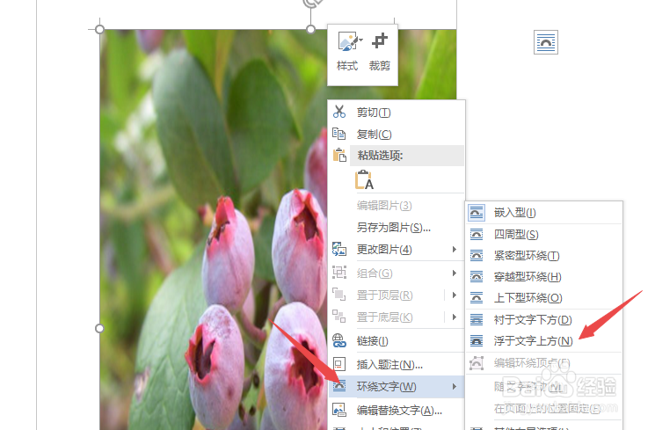The image size is (655, 430).
Task: Click the Edit Wrap Points icon
Action: [477, 362]
